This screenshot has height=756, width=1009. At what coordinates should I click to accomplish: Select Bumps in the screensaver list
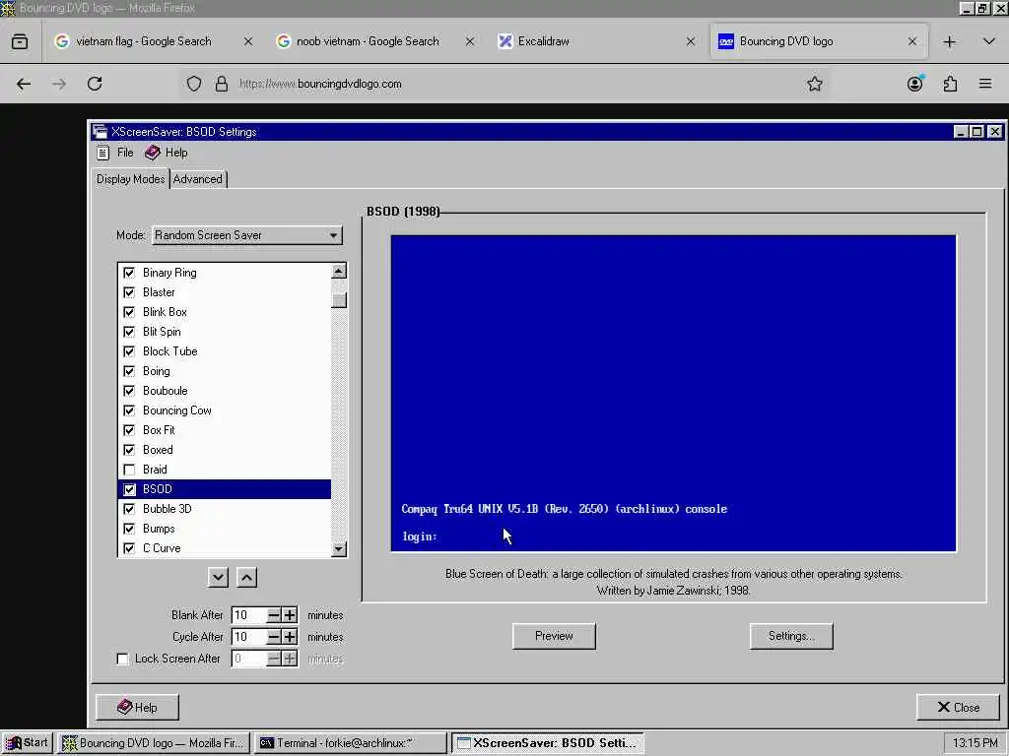225,529
